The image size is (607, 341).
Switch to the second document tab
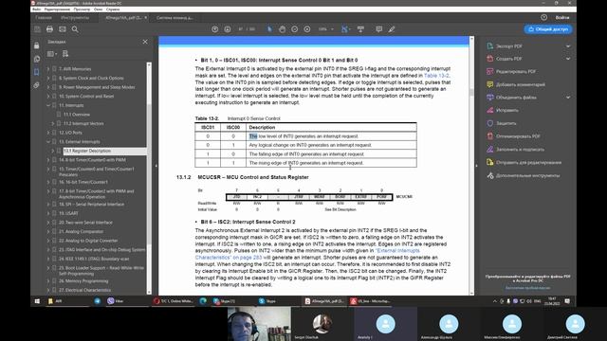(x=175, y=17)
